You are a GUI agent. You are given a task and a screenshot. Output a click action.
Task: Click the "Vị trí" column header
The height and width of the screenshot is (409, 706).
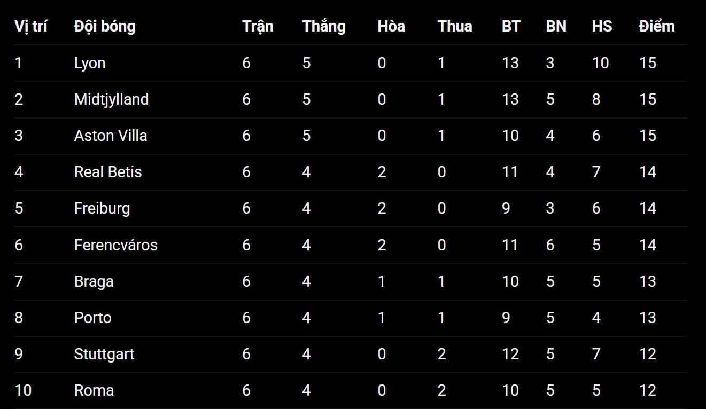pyautogui.click(x=31, y=26)
